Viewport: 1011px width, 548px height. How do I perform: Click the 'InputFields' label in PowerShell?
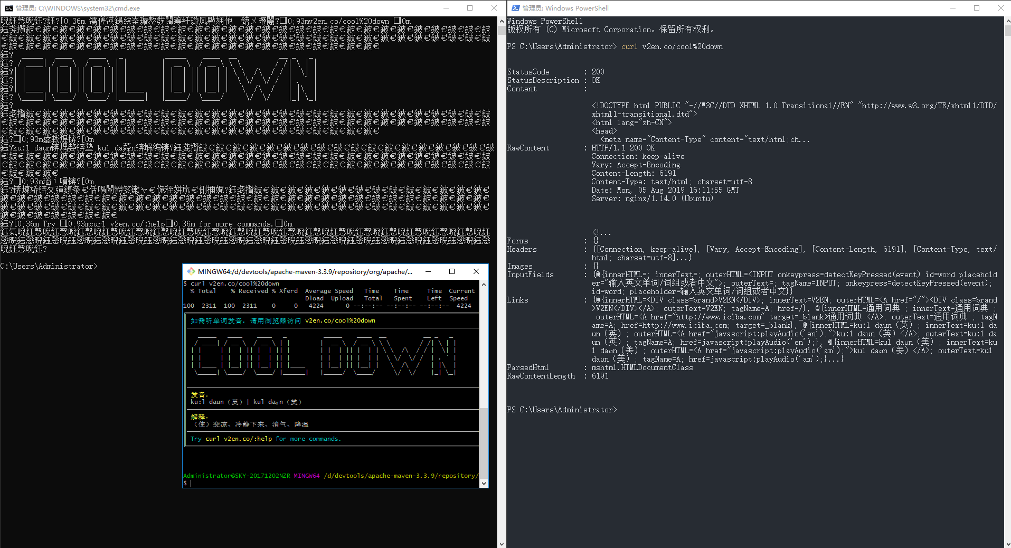[x=531, y=275]
